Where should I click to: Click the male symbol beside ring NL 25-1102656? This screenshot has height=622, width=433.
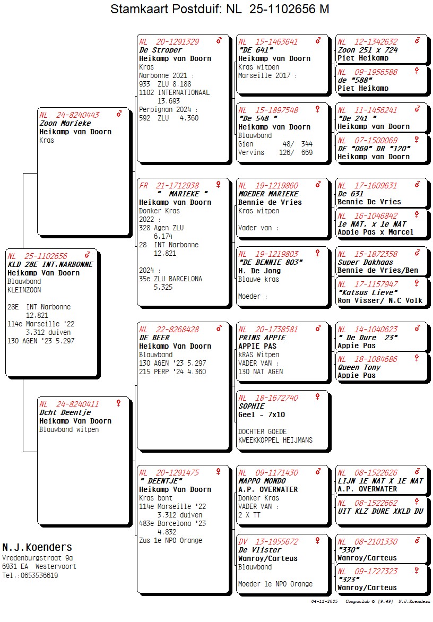pos(87,255)
